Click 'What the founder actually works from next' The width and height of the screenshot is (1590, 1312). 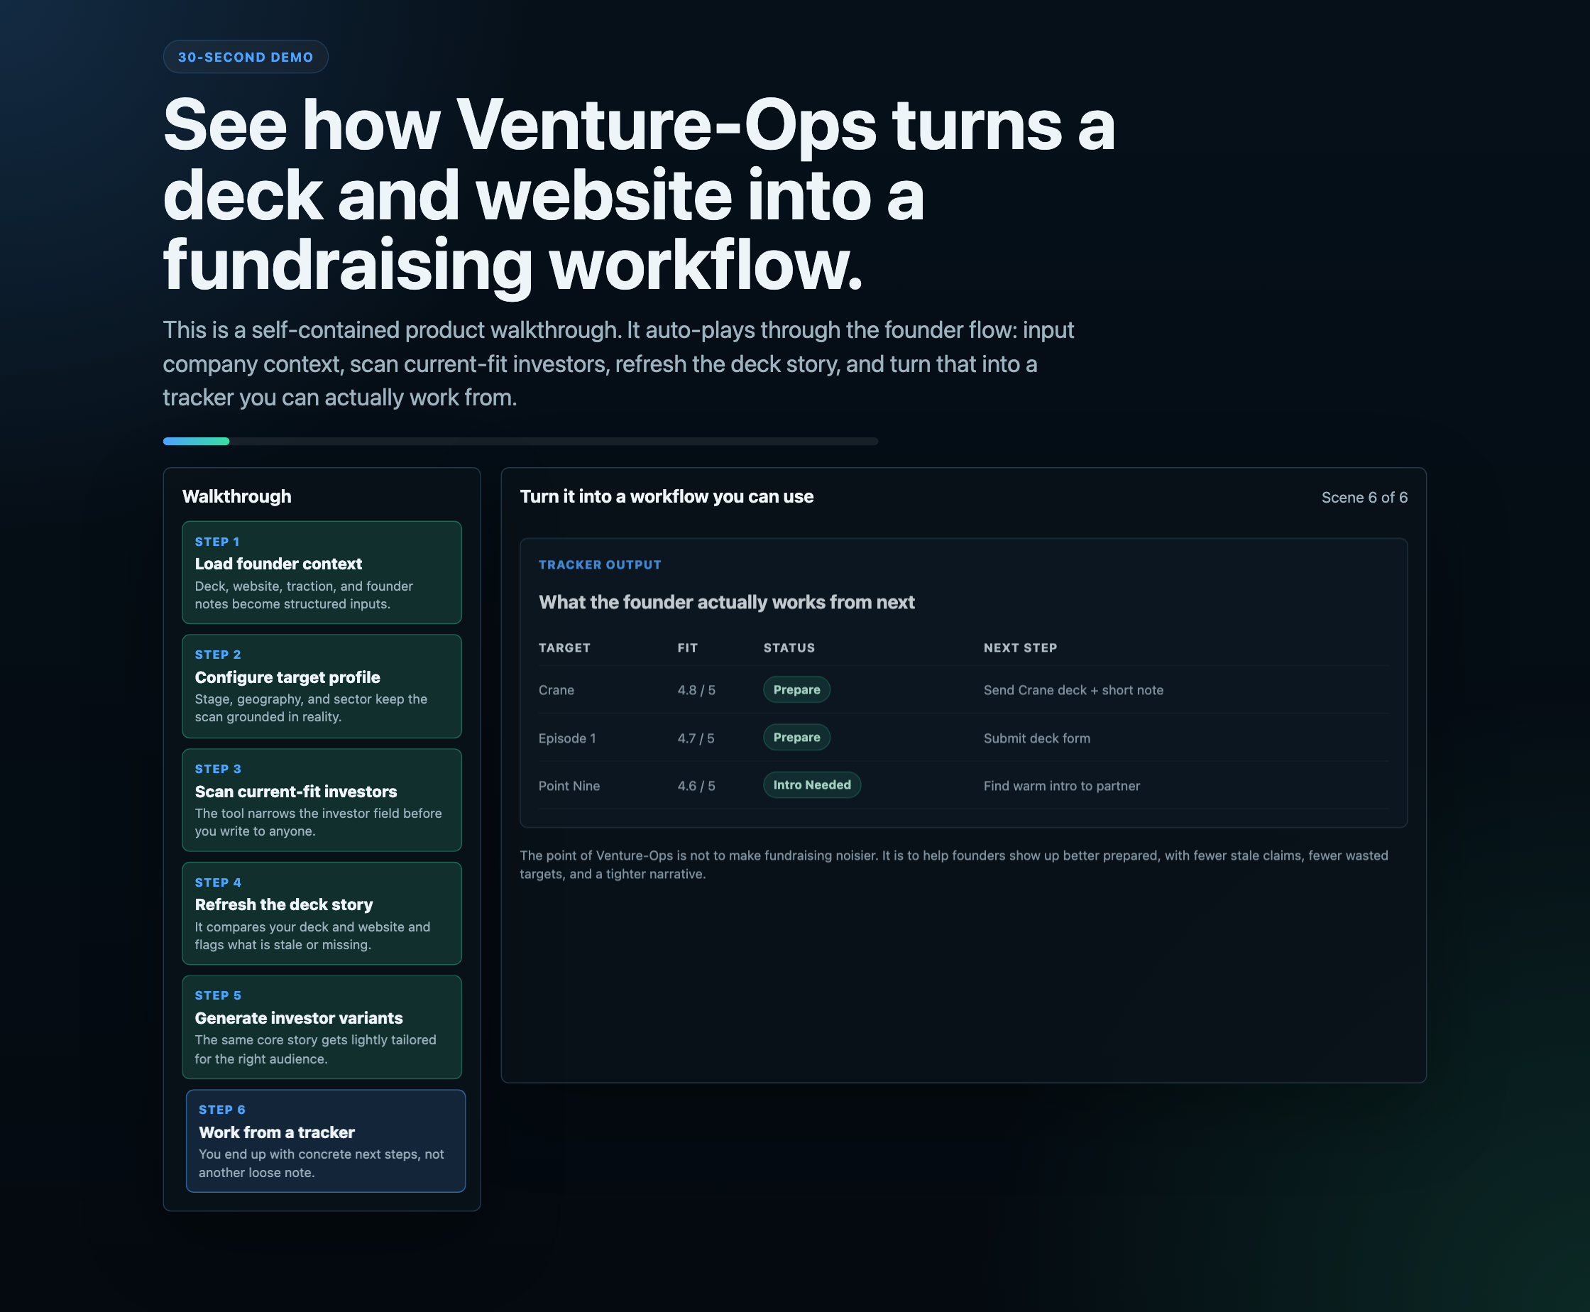(x=726, y=602)
